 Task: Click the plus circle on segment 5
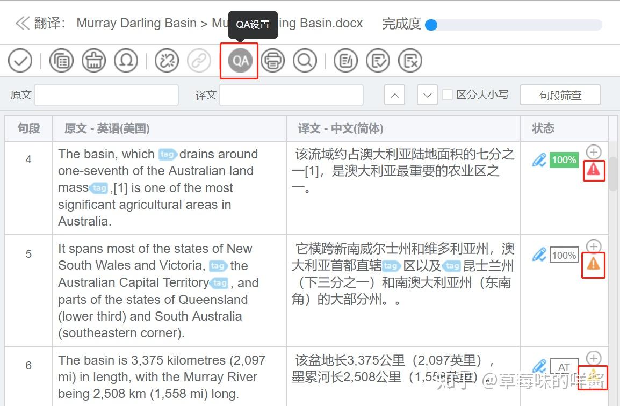pyautogui.click(x=593, y=247)
